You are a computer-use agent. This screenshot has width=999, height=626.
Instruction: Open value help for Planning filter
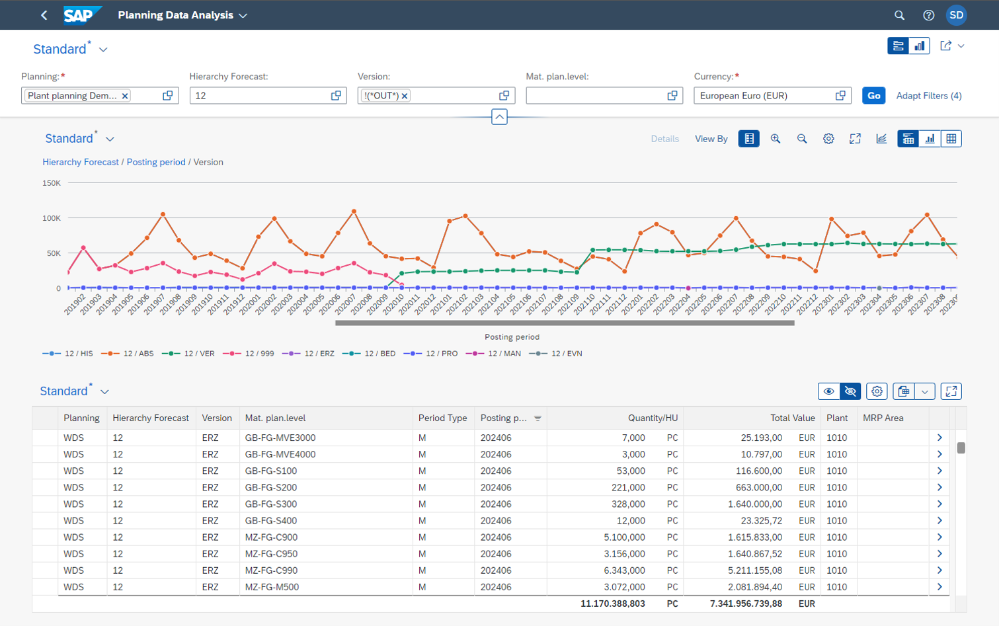pyautogui.click(x=168, y=96)
